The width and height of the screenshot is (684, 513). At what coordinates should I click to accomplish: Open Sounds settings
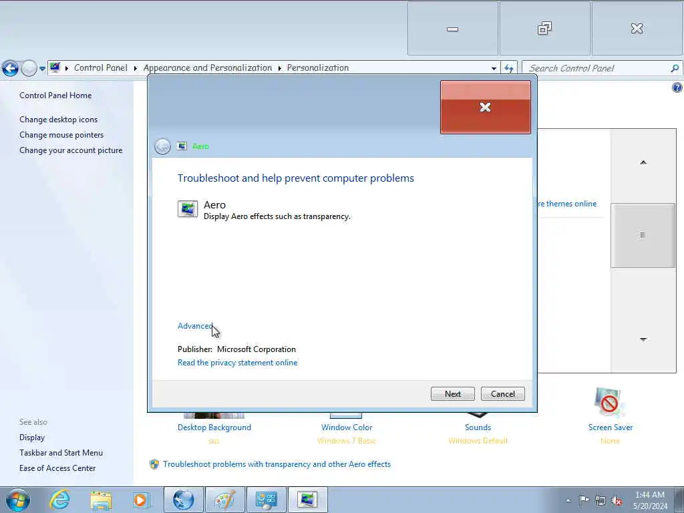(x=478, y=427)
